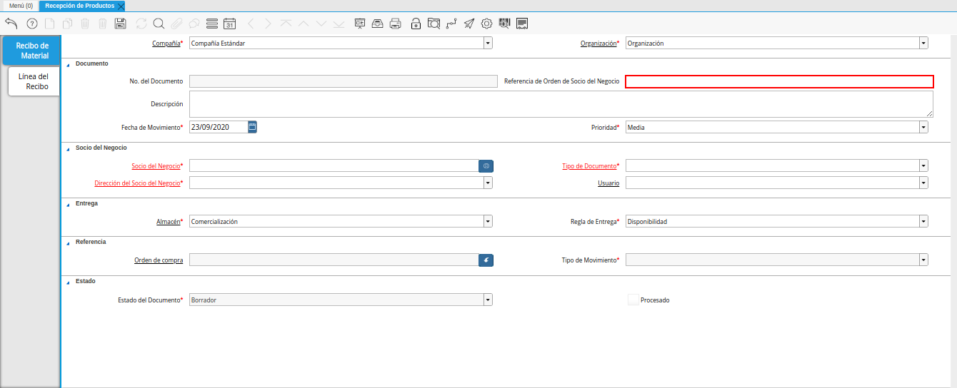This screenshot has width=957, height=388.
Task: Open the Socio del Negocio lookup button
Action: 486,165
